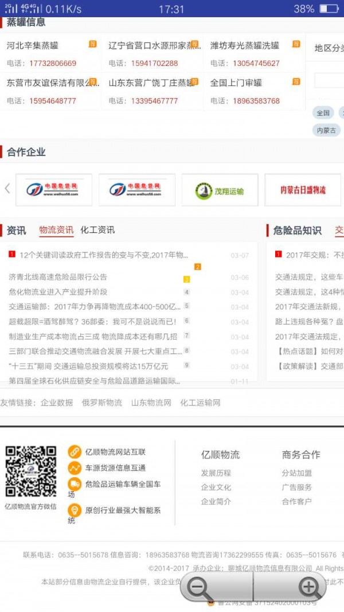Screen dimensions: 344x612
Task: Select the 物流资讯 tab
Action: 56,230
